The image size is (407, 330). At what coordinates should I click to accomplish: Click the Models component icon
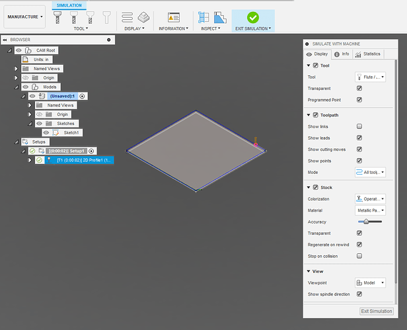35,87
